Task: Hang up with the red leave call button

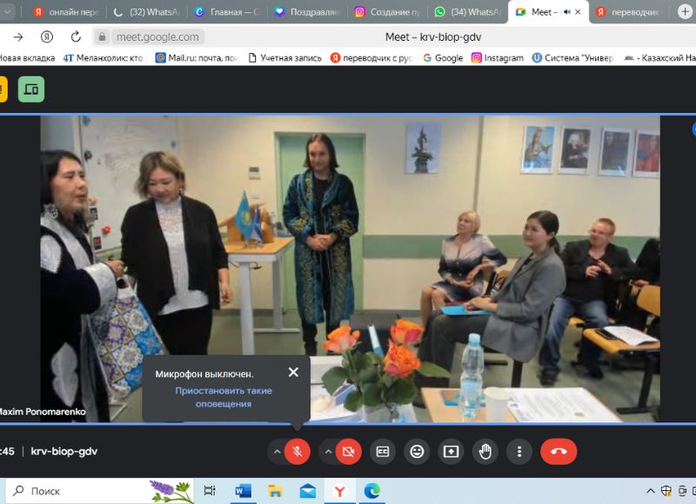Action: (x=559, y=452)
